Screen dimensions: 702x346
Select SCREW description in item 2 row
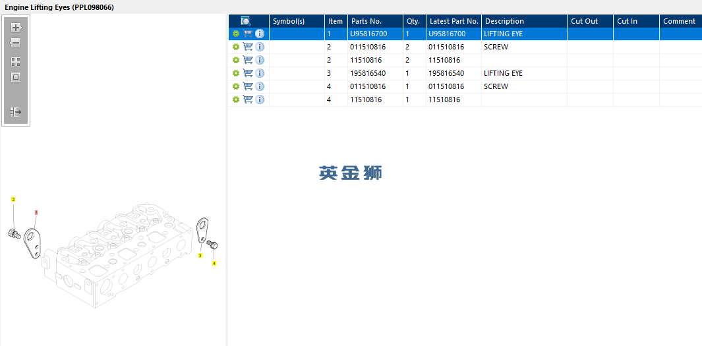(x=496, y=47)
